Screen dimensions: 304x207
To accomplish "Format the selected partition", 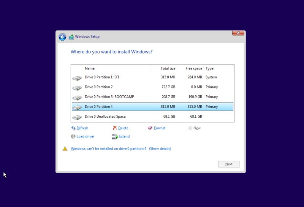I will click(x=160, y=128).
